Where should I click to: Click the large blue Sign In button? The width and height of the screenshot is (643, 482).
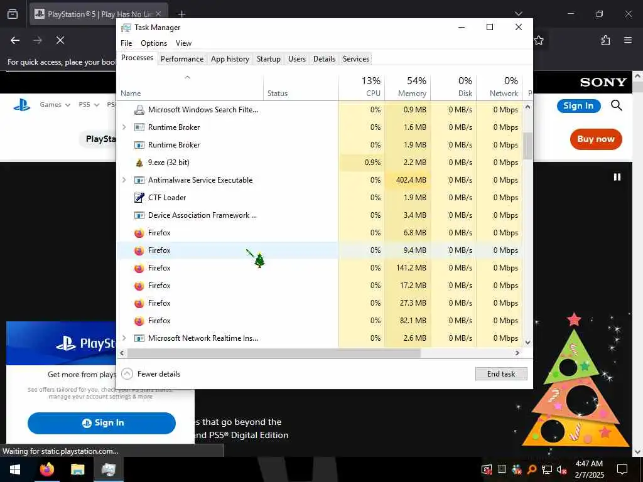(x=102, y=423)
